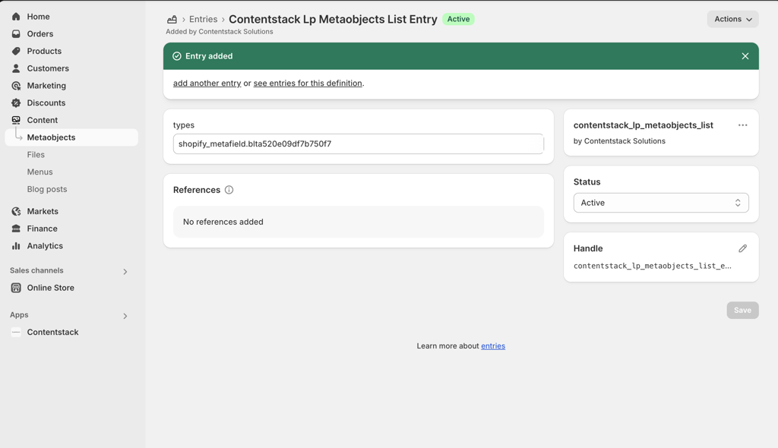The height and width of the screenshot is (448, 778).
Task: Click the Marketing target icon
Action: point(16,86)
